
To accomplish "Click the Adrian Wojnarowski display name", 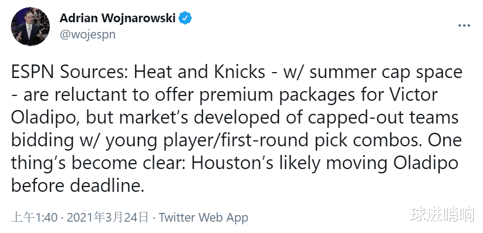I will pyautogui.click(x=117, y=18).
